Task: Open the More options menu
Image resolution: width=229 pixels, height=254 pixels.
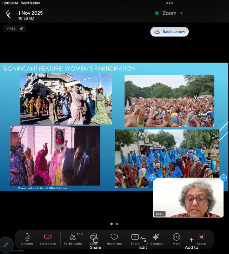Action: point(176,239)
